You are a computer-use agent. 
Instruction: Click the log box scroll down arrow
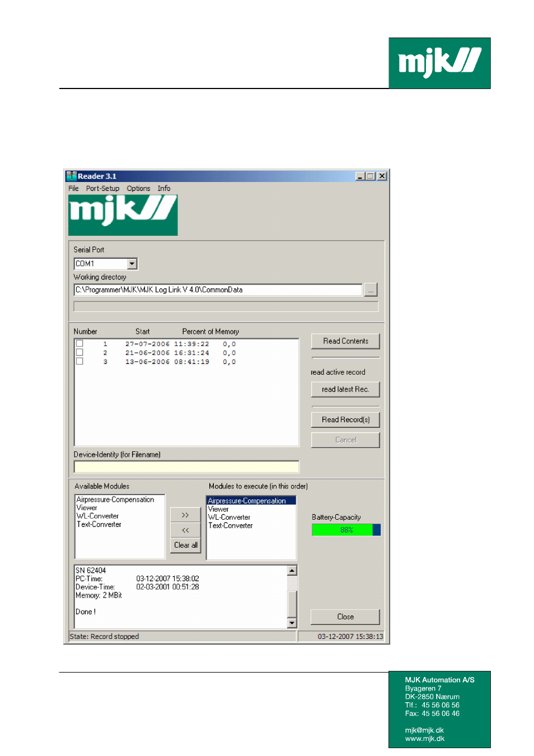pyautogui.click(x=292, y=623)
